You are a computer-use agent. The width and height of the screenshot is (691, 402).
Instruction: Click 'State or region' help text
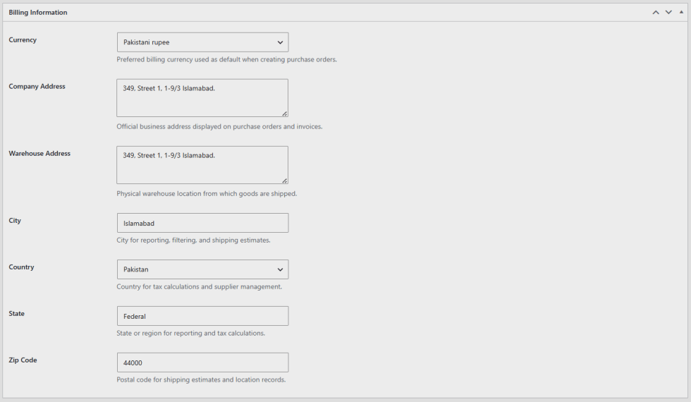(x=191, y=333)
